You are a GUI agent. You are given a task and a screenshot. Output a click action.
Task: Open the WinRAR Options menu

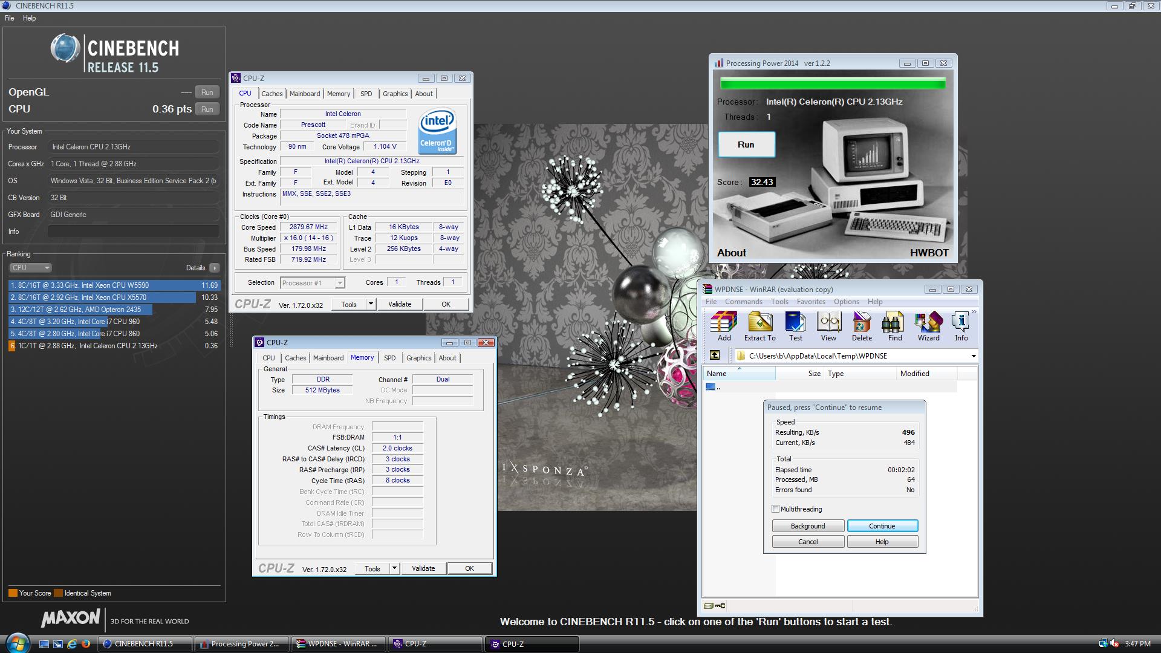coord(846,302)
